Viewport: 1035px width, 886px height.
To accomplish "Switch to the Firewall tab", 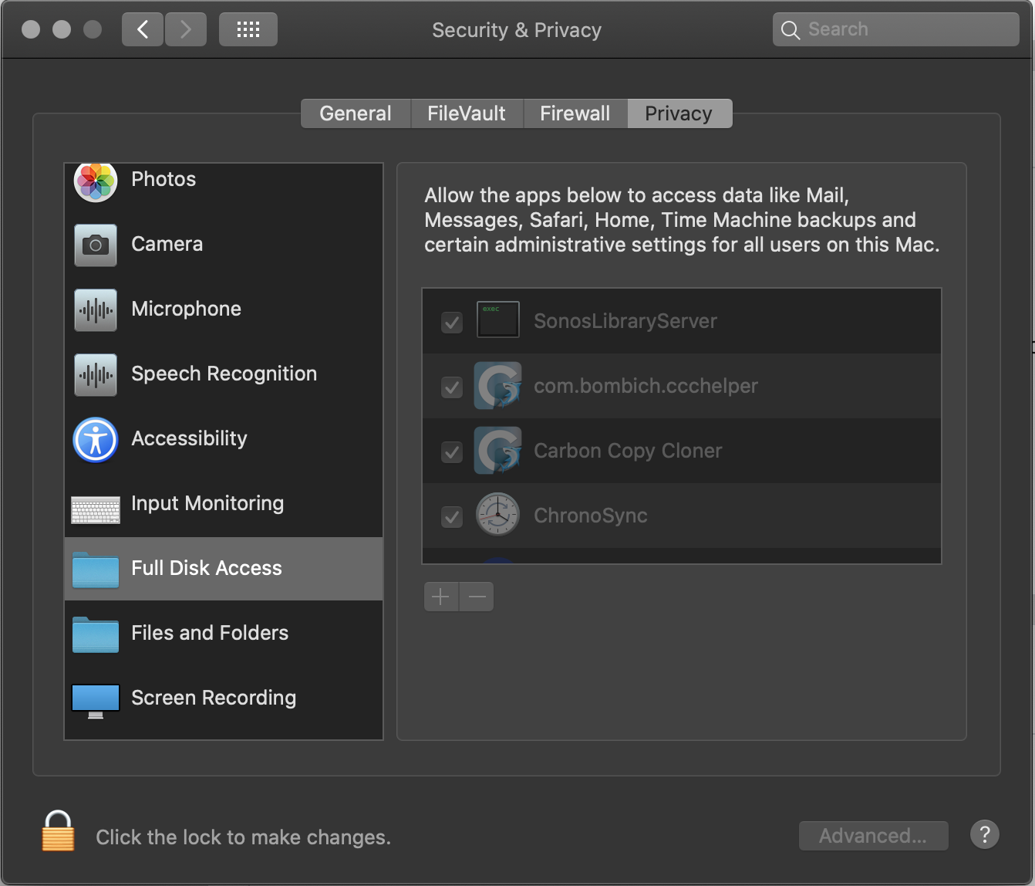I will point(575,113).
